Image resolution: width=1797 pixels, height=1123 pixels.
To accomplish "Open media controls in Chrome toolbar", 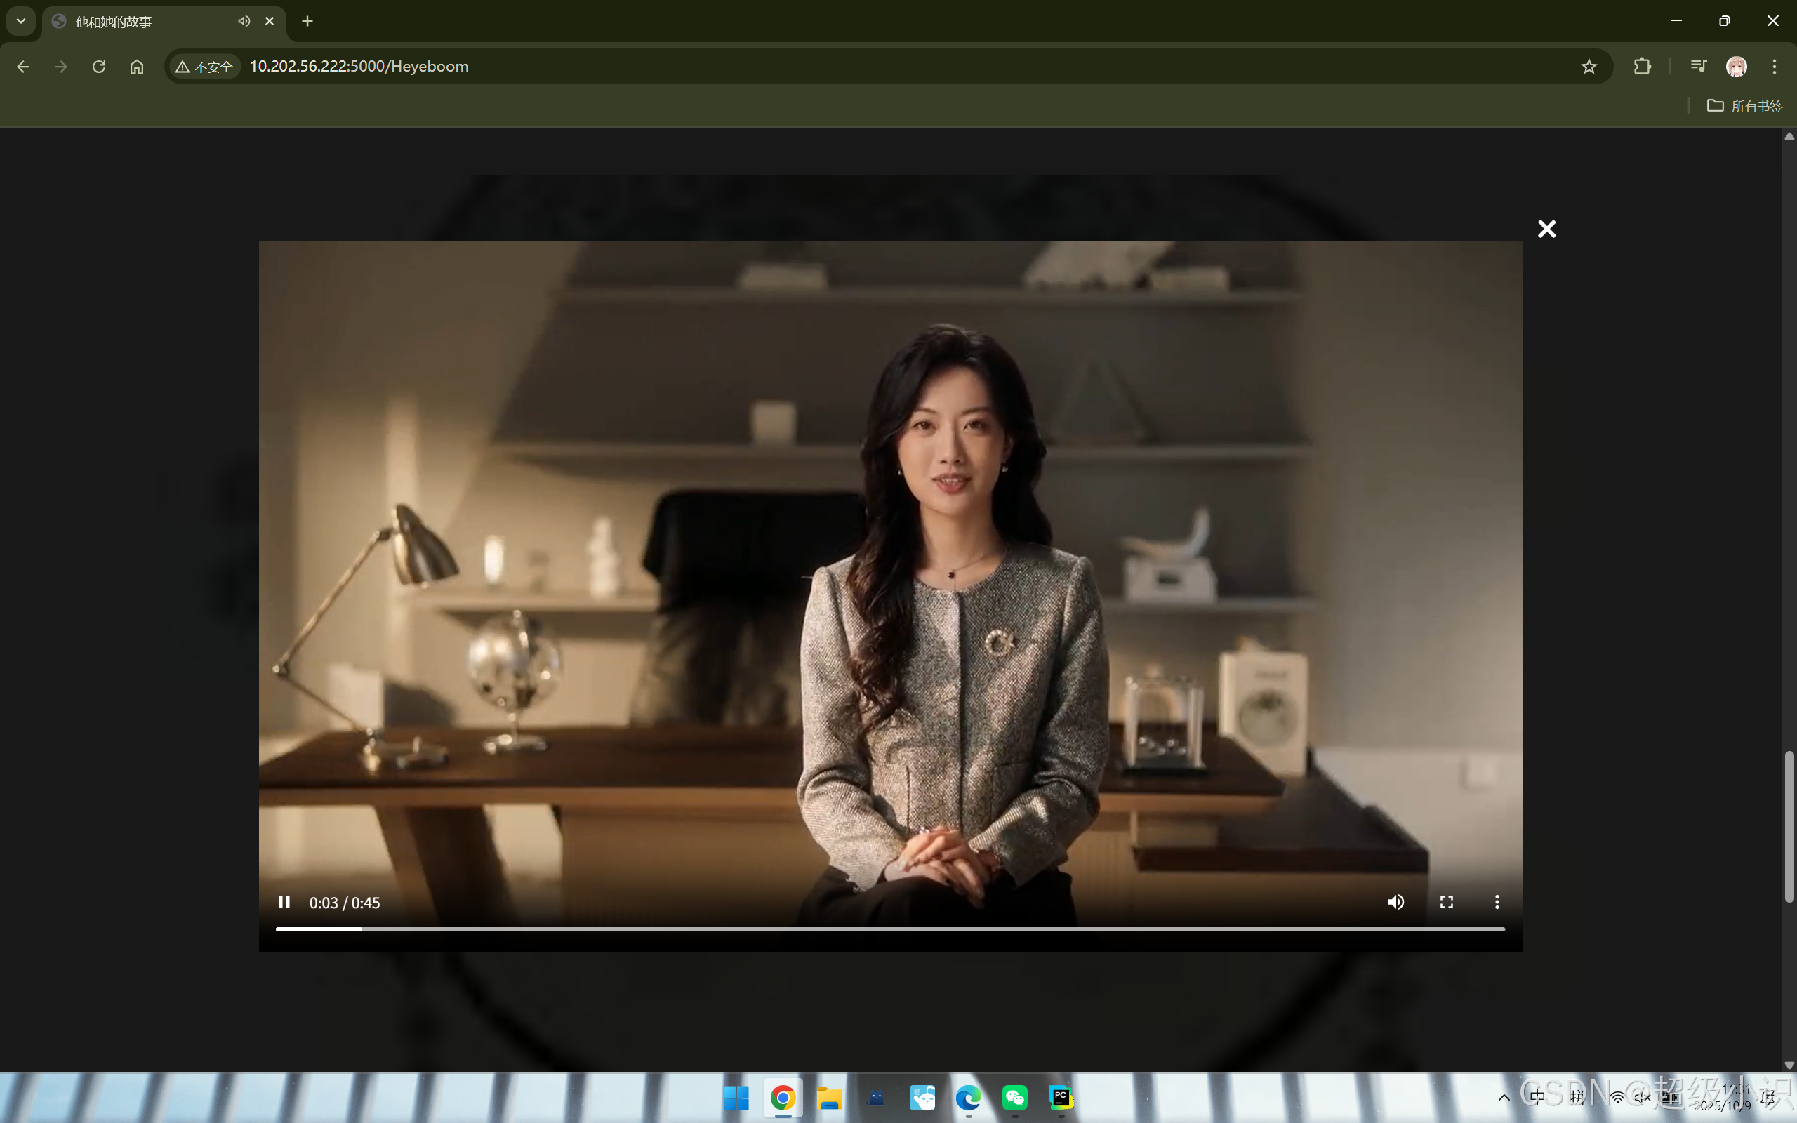I will click(x=1697, y=67).
